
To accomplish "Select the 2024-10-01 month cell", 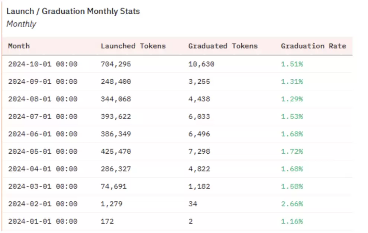I will click(43, 64).
